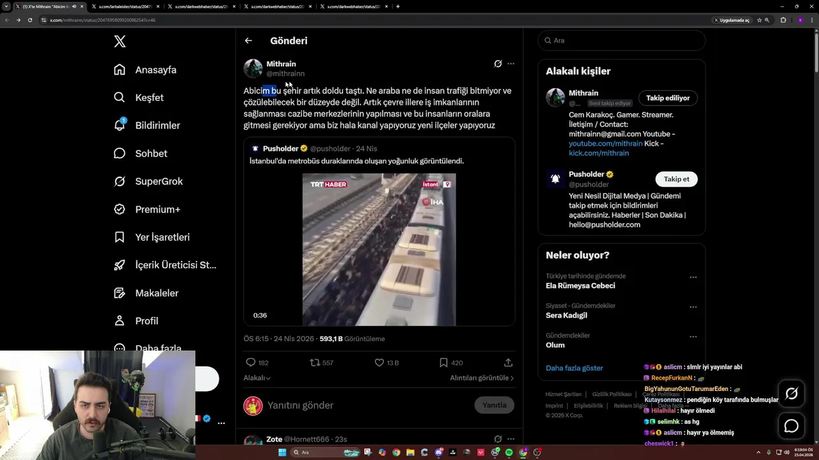Click Takip ediliyor button for Mithrain

point(668,98)
